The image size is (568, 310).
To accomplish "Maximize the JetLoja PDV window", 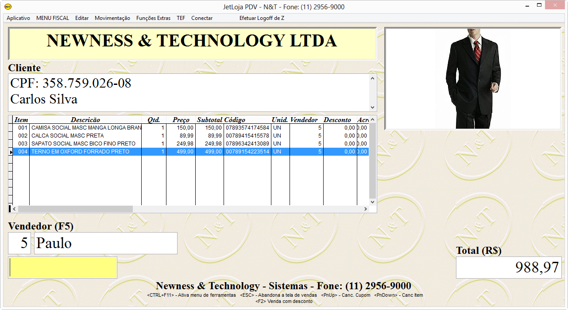I will tap(539, 6).
